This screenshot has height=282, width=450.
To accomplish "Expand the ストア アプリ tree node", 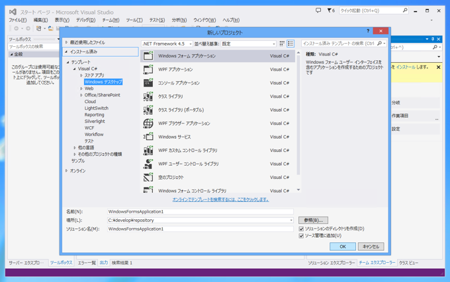I will (x=81, y=75).
